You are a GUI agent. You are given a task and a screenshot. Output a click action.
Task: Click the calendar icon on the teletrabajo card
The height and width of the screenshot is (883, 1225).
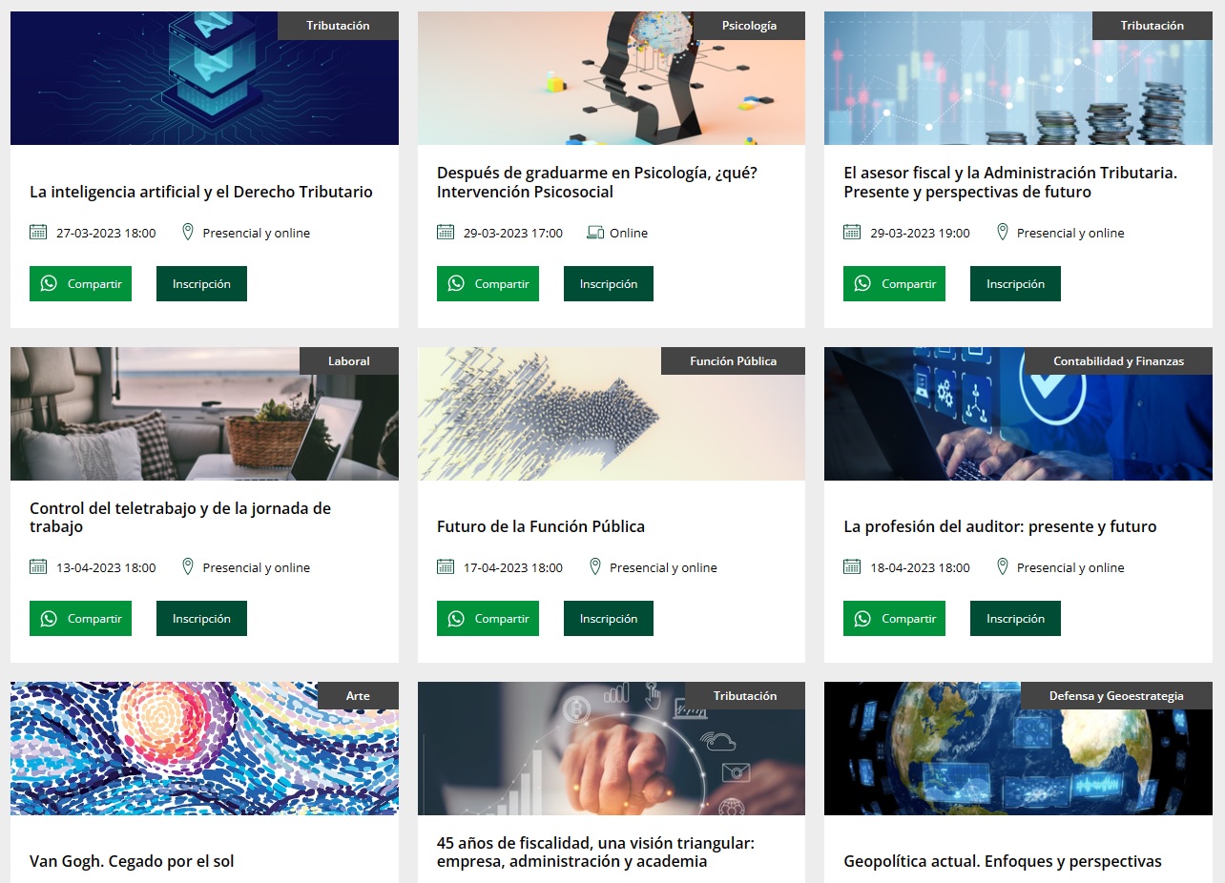pyautogui.click(x=38, y=566)
